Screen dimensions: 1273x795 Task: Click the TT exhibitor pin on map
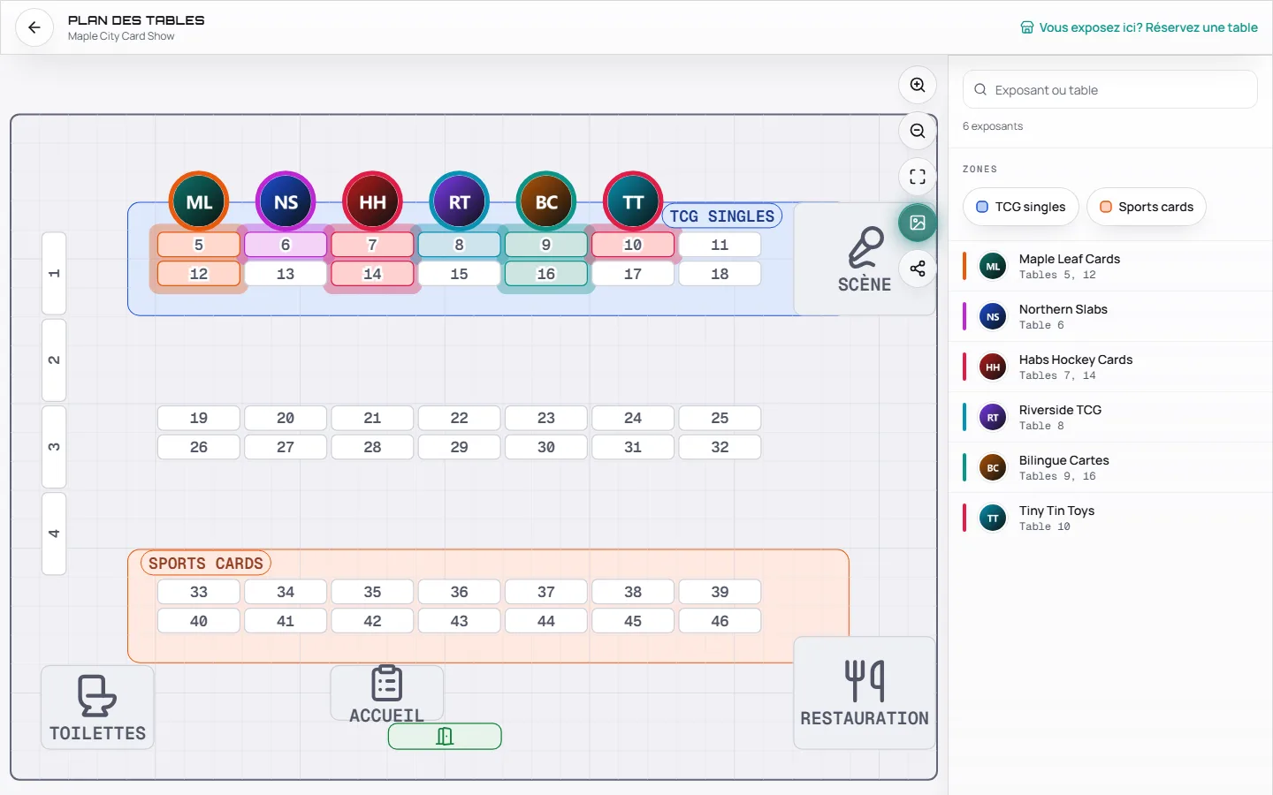click(x=633, y=201)
